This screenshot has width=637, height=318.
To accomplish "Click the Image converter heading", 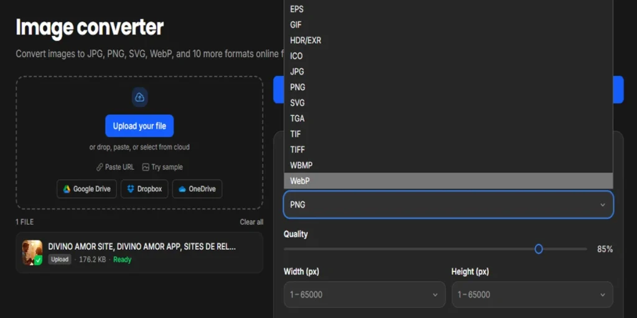I will point(90,27).
